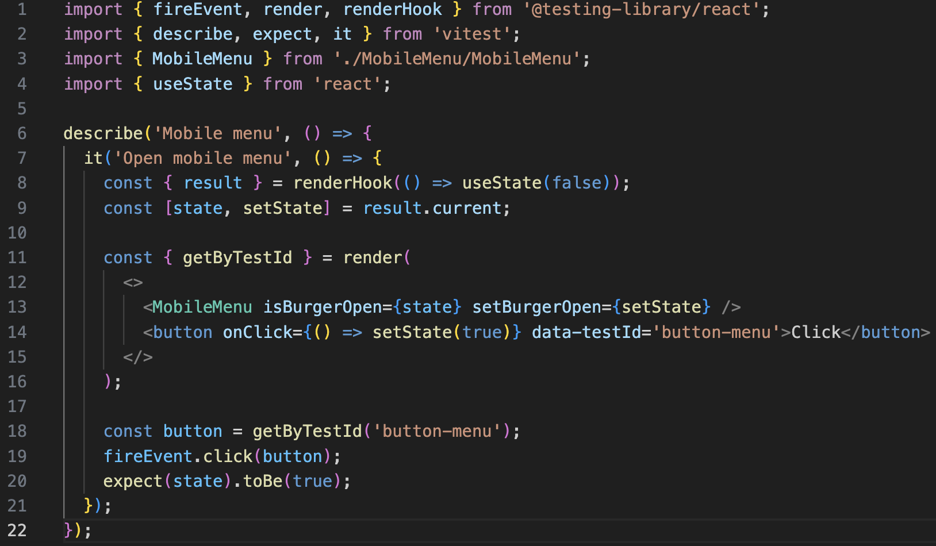Image resolution: width=936 pixels, height=546 pixels.
Task: Click the 'button' variable declared on line 18
Action: 193,431
